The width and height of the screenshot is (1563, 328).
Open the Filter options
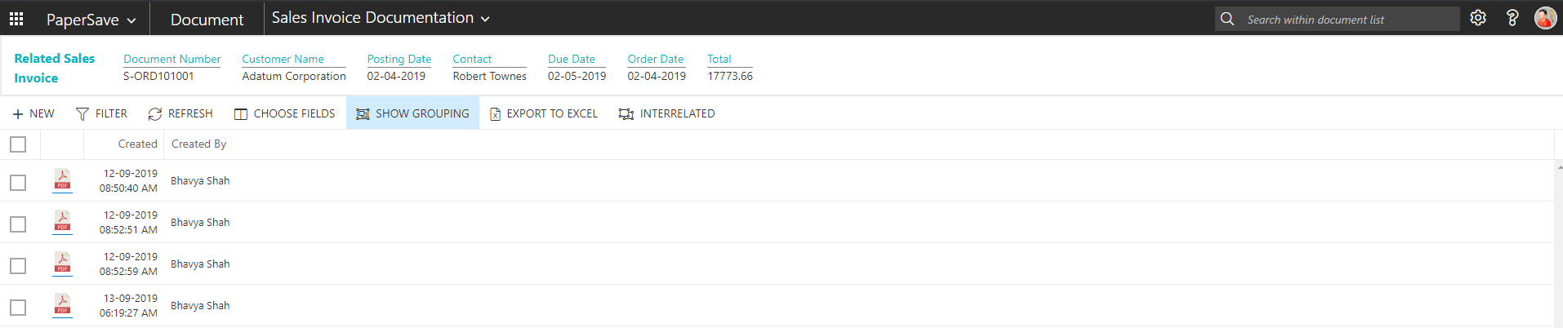click(x=101, y=113)
